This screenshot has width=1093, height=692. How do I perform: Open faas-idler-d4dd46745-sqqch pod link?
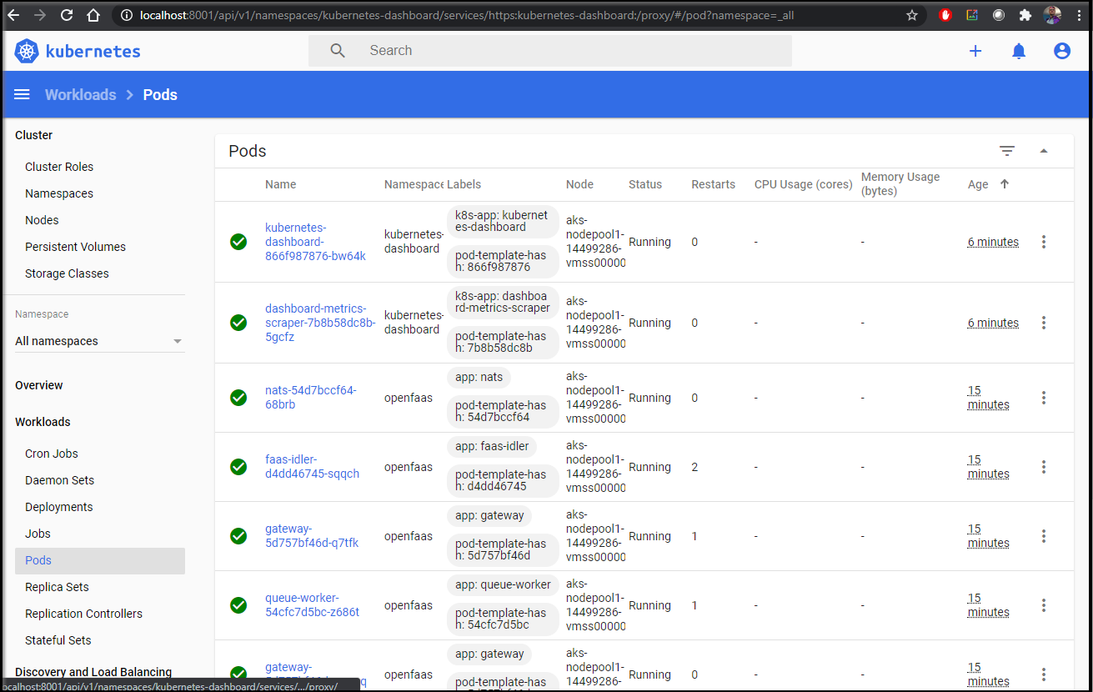(x=312, y=467)
